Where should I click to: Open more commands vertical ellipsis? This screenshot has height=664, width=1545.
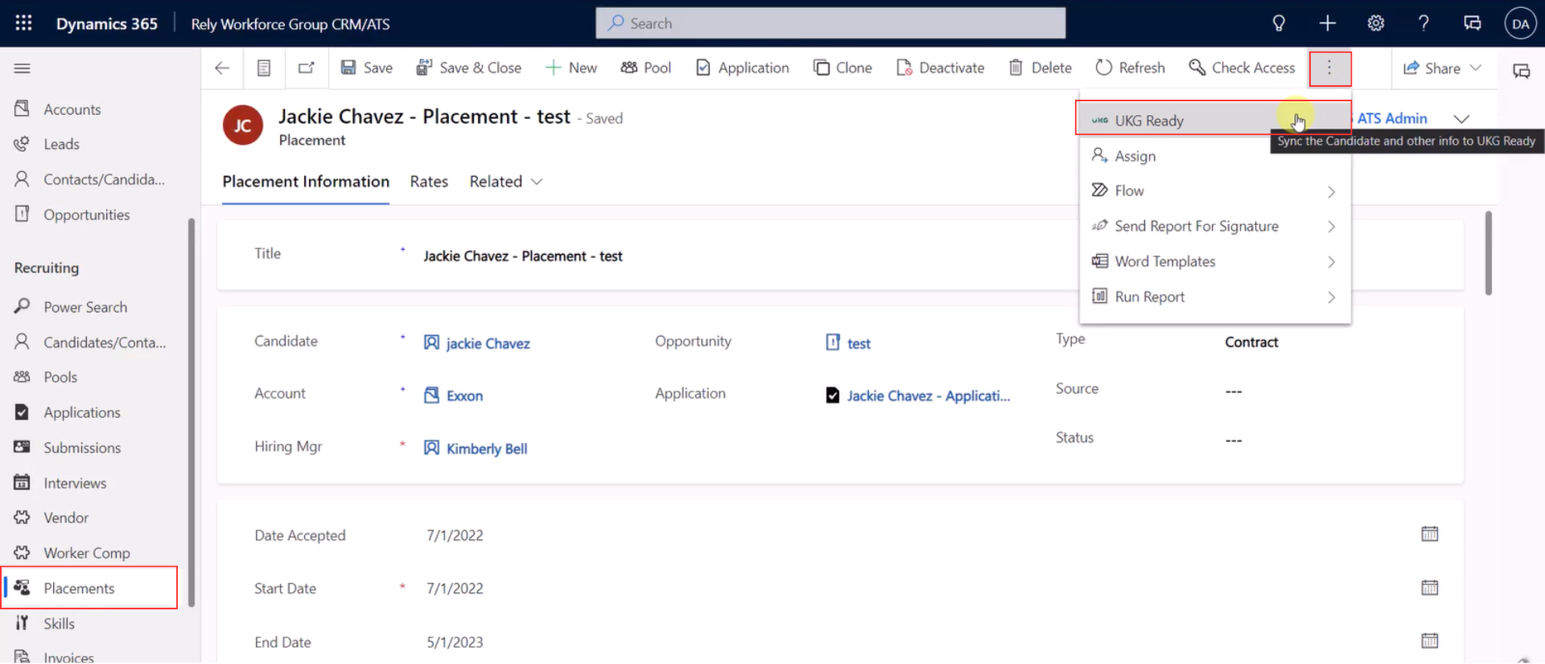tap(1329, 68)
